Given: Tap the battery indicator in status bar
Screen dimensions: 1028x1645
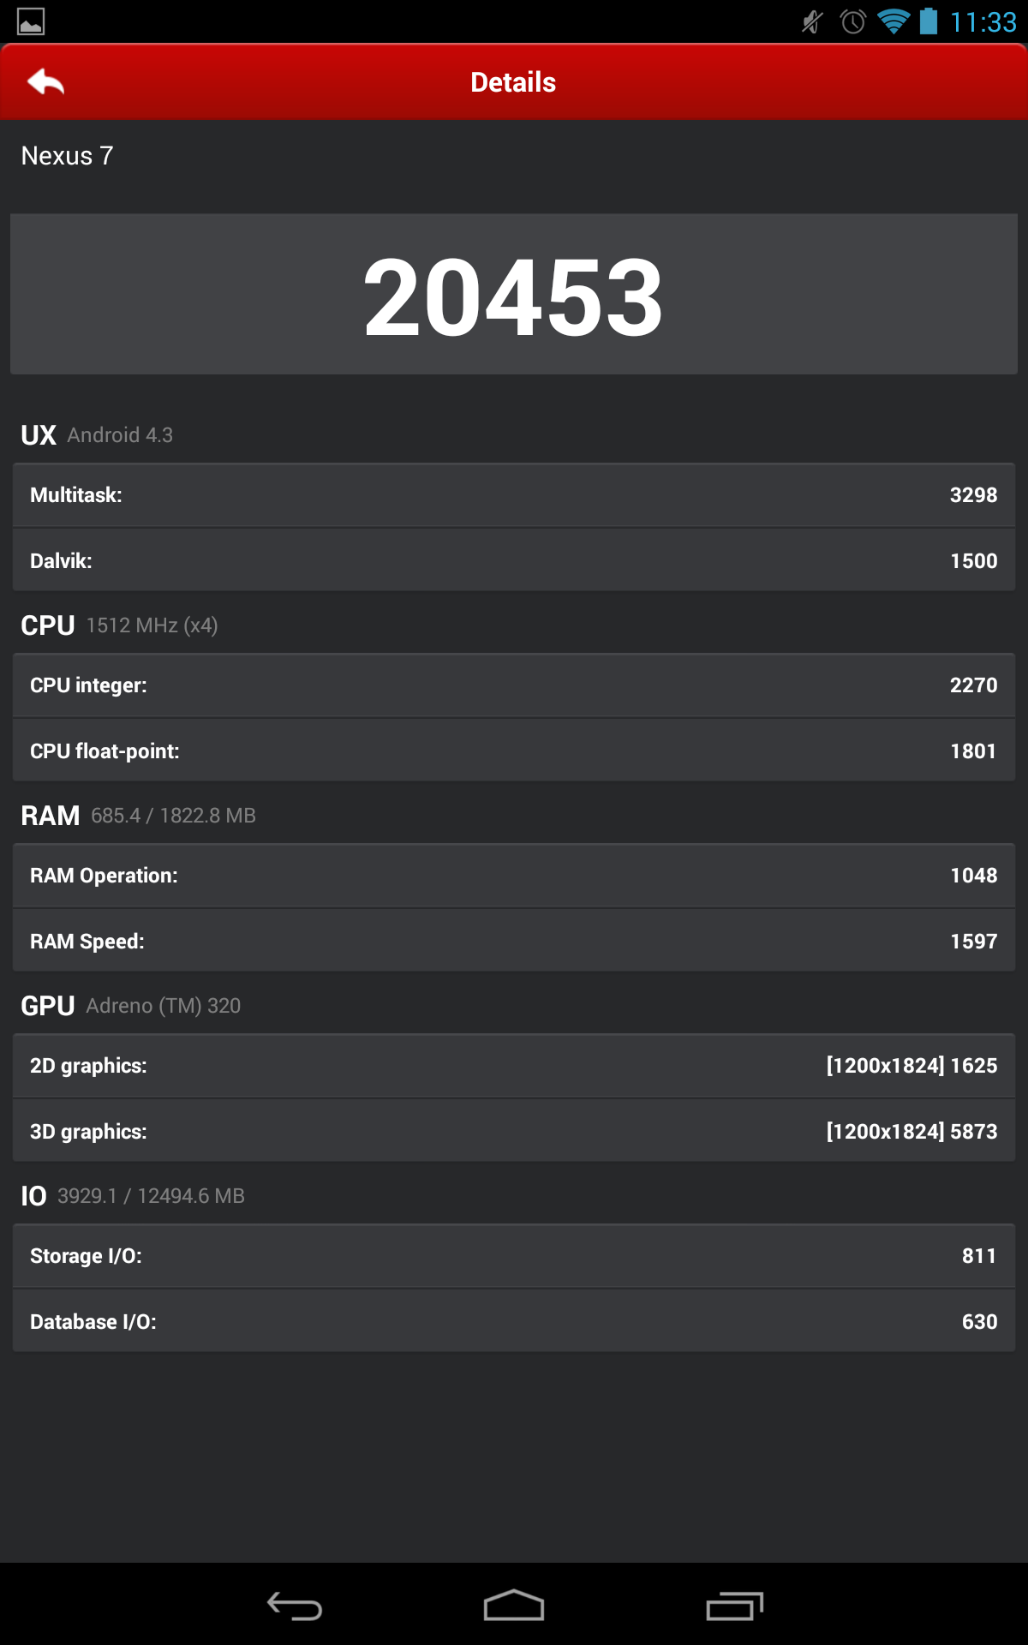Looking at the screenshot, I should click(x=927, y=23).
